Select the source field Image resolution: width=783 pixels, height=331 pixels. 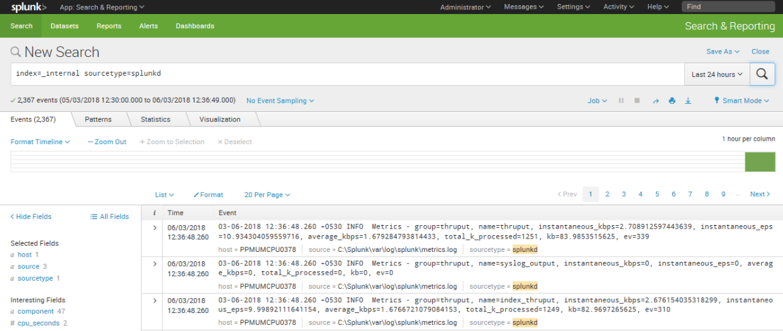pos(28,267)
